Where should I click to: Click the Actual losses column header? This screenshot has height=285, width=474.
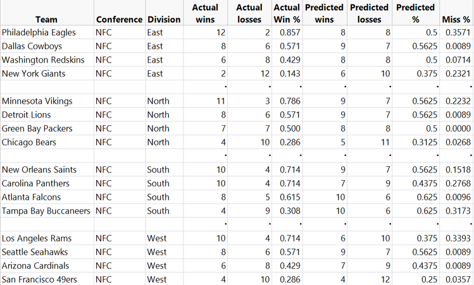pyautogui.click(x=249, y=13)
